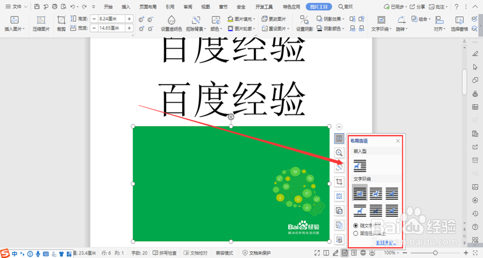Choose the top-and-bottom wrap style icon

pyautogui.click(x=360, y=211)
